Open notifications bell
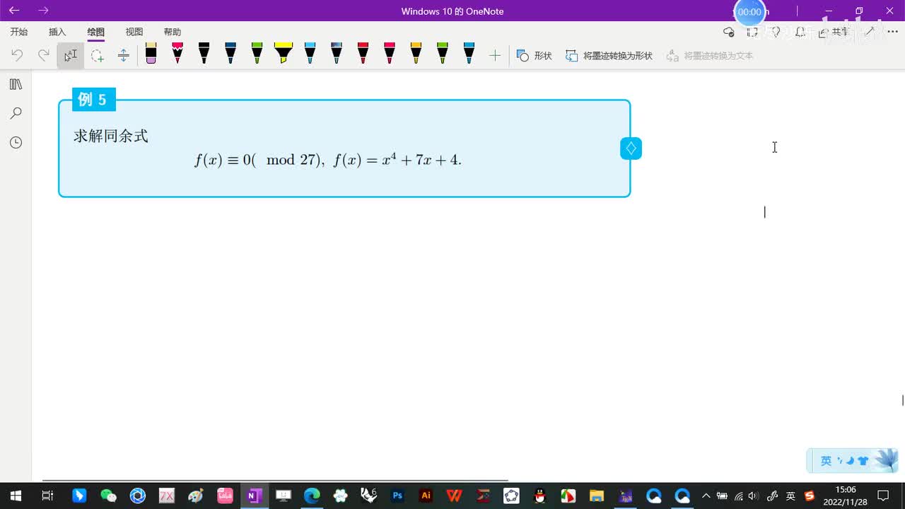The height and width of the screenshot is (509, 905). coord(800,32)
